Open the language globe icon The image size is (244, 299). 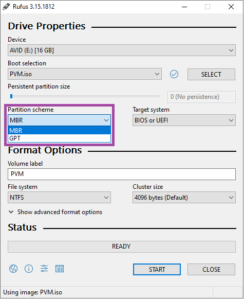coord(13,269)
